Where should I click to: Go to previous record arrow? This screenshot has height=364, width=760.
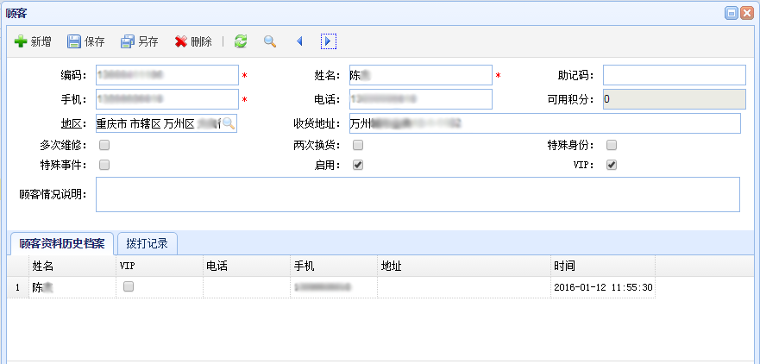click(x=299, y=41)
